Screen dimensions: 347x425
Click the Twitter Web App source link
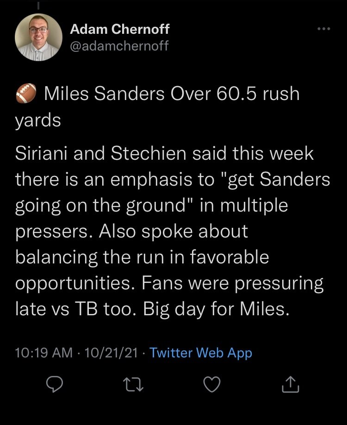tap(201, 353)
